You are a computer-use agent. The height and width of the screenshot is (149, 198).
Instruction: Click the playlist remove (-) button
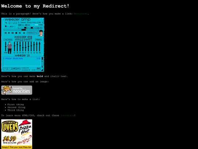[10, 69]
